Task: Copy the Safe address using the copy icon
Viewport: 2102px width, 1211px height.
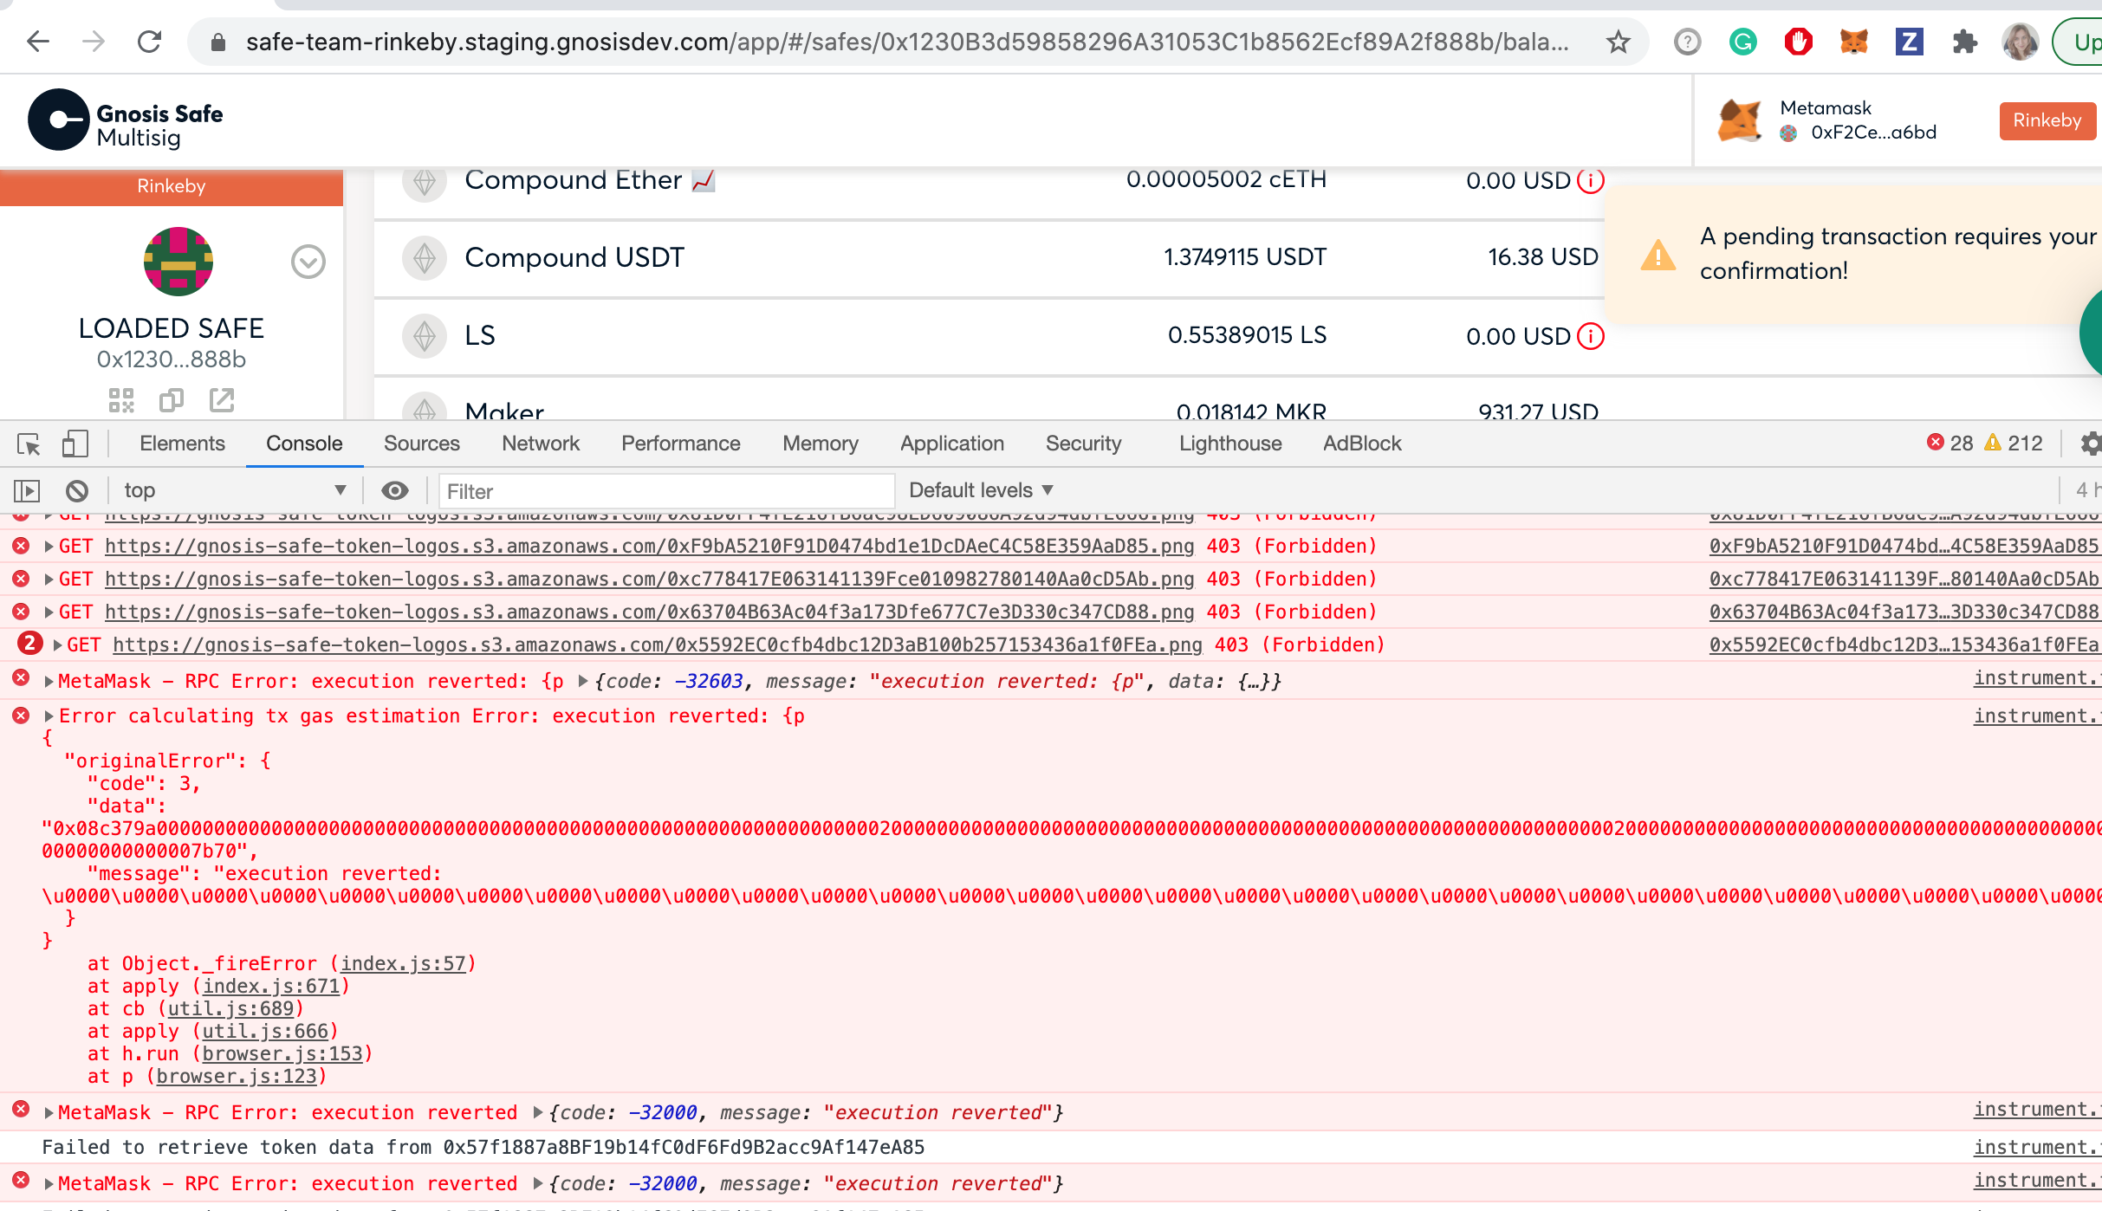Action: [171, 400]
